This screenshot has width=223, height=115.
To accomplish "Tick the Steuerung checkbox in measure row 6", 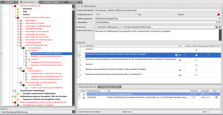I will click(x=196, y=75).
